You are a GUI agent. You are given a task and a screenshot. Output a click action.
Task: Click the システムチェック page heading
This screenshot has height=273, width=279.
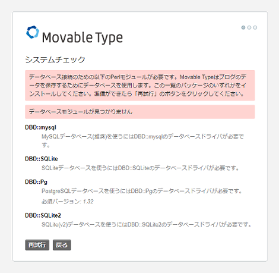tap(55, 59)
